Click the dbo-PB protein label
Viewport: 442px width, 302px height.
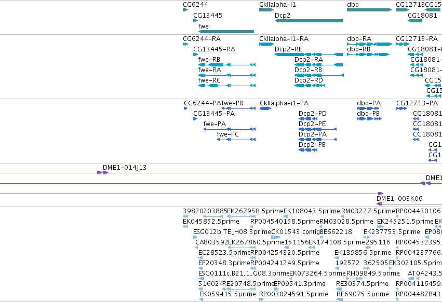(x=368, y=114)
